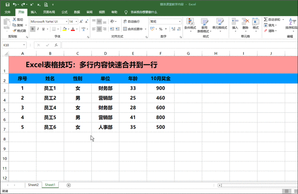Open Format as Table (套用表格格式)
Image resolution: width=298 pixels, height=194 pixels.
click(205, 25)
